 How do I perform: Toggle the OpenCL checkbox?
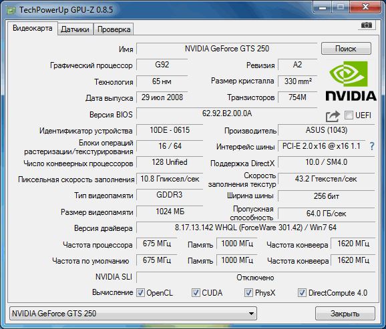[x=140, y=292]
